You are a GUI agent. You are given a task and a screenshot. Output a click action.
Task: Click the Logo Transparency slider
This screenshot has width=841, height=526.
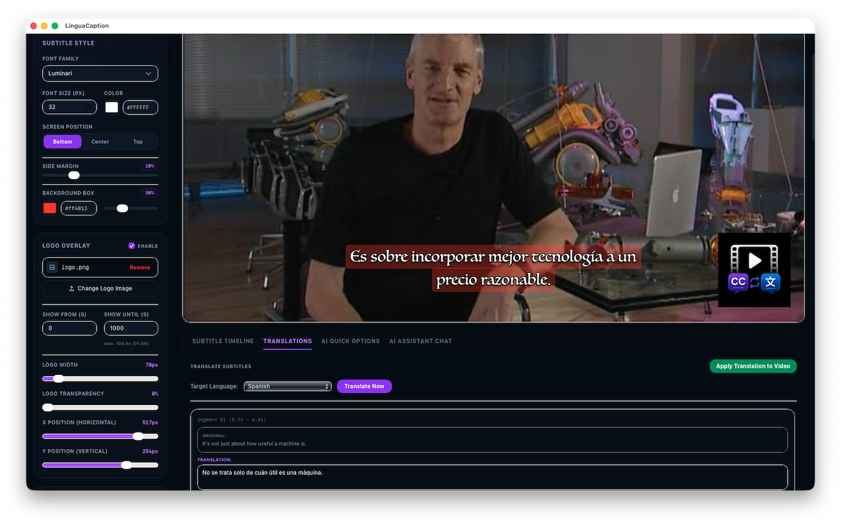click(x=100, y=408)
